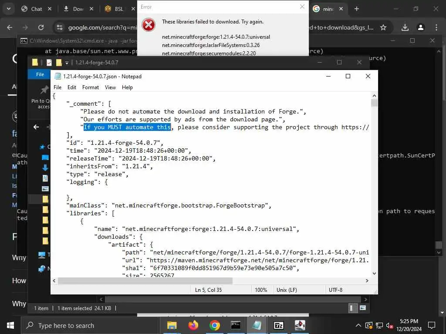This screenshot has height=334, width=446.
Task: Close the Error dialog
Action: pyautogui.click(x=302, y=7)
